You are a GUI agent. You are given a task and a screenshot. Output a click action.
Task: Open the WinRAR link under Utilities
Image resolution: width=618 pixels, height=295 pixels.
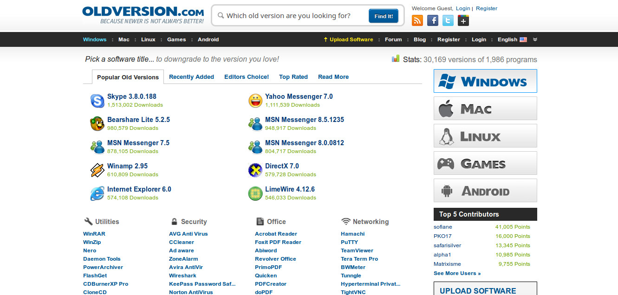click(x=94, y=234)
